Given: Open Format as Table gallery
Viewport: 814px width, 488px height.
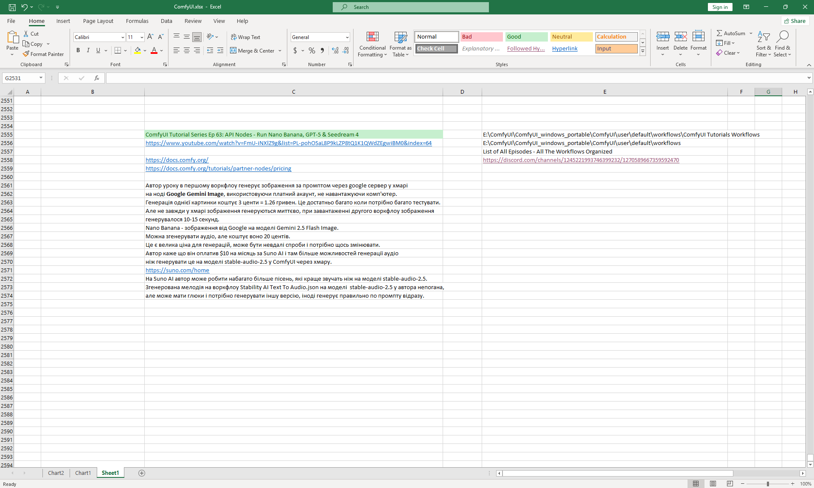Looking at the screenshot, I should point(400,44).
